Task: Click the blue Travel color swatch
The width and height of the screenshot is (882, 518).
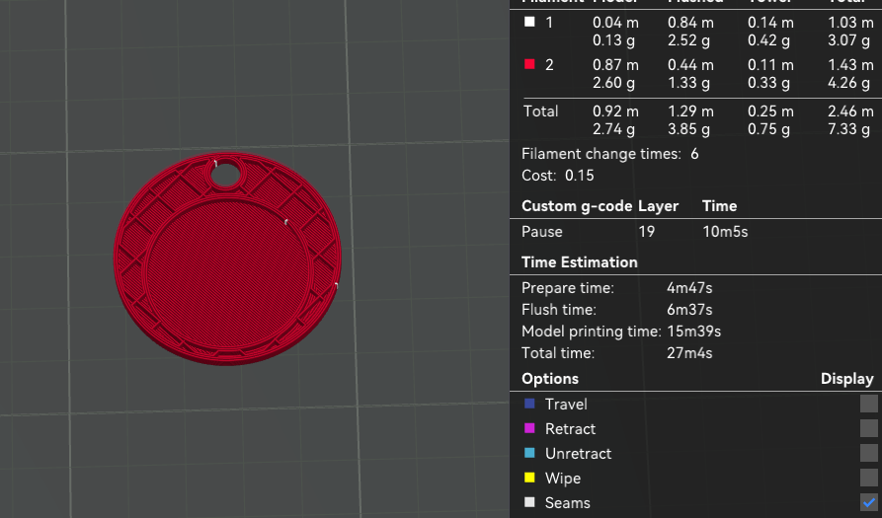Action: pos(529,404)
